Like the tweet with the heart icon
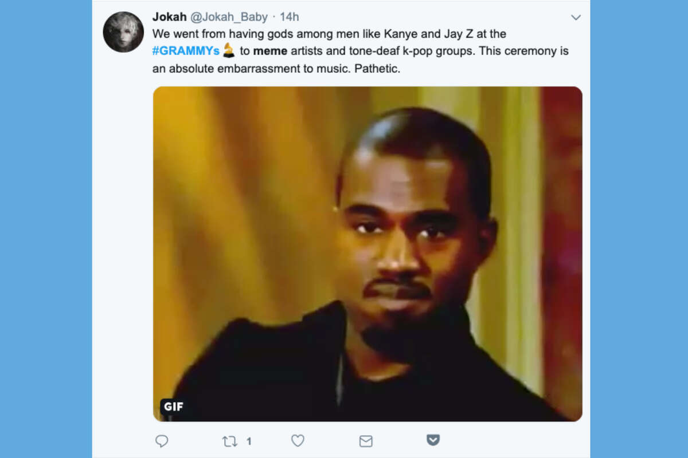The width and height of the screenshot is (688, 458). click(298, 441)
